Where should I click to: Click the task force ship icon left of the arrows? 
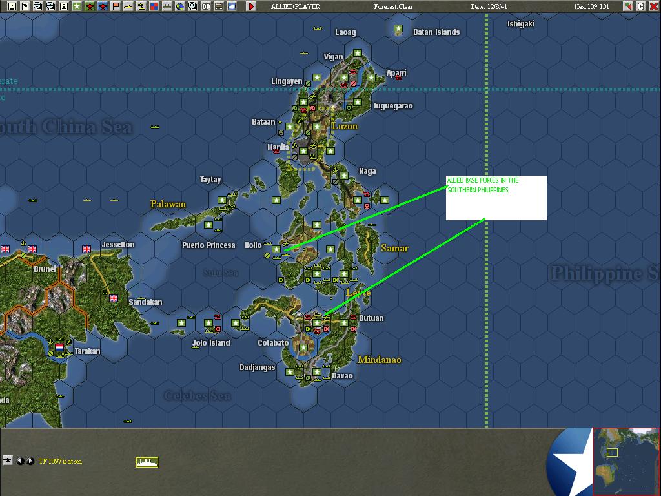(7, 460)
